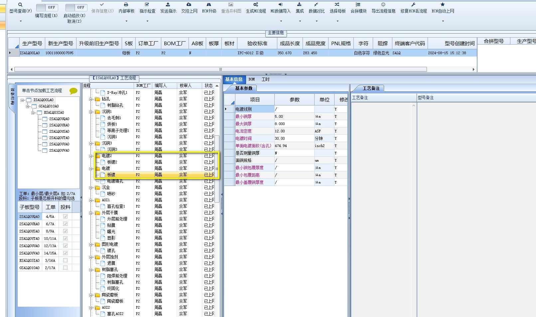Switch to the 工时 tab

265,79
